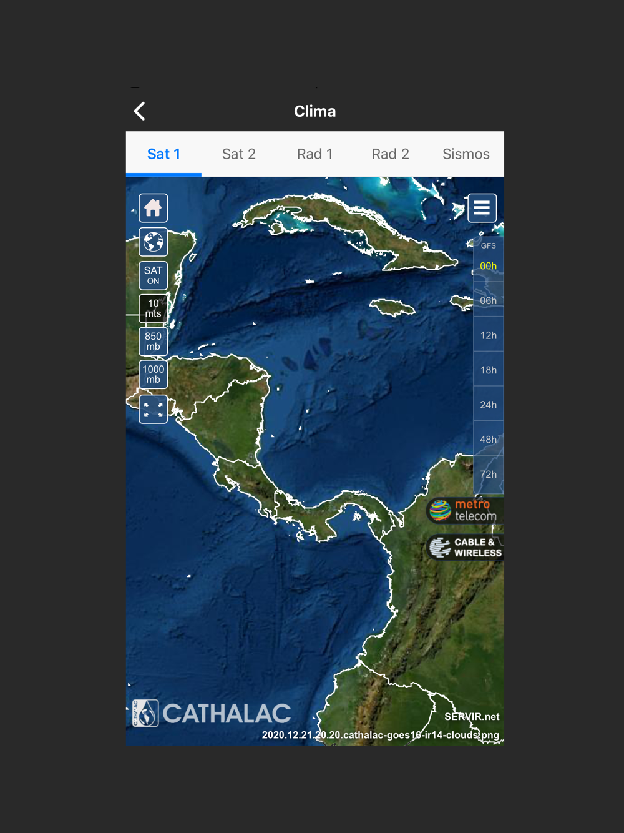Screen dimensions: 624x833
Task: Open the Sismos tab
Action: pos(466,154)
